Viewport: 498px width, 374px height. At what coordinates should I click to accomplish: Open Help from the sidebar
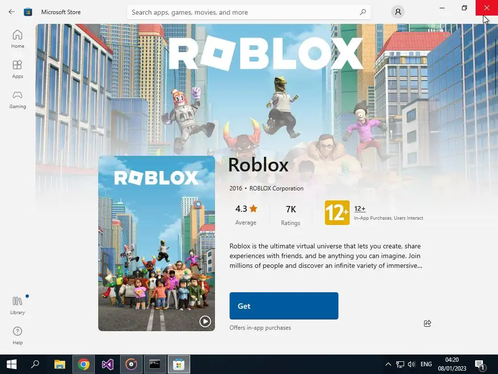point(18,336)
